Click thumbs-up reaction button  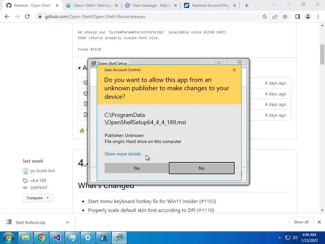tap(82, 130)
